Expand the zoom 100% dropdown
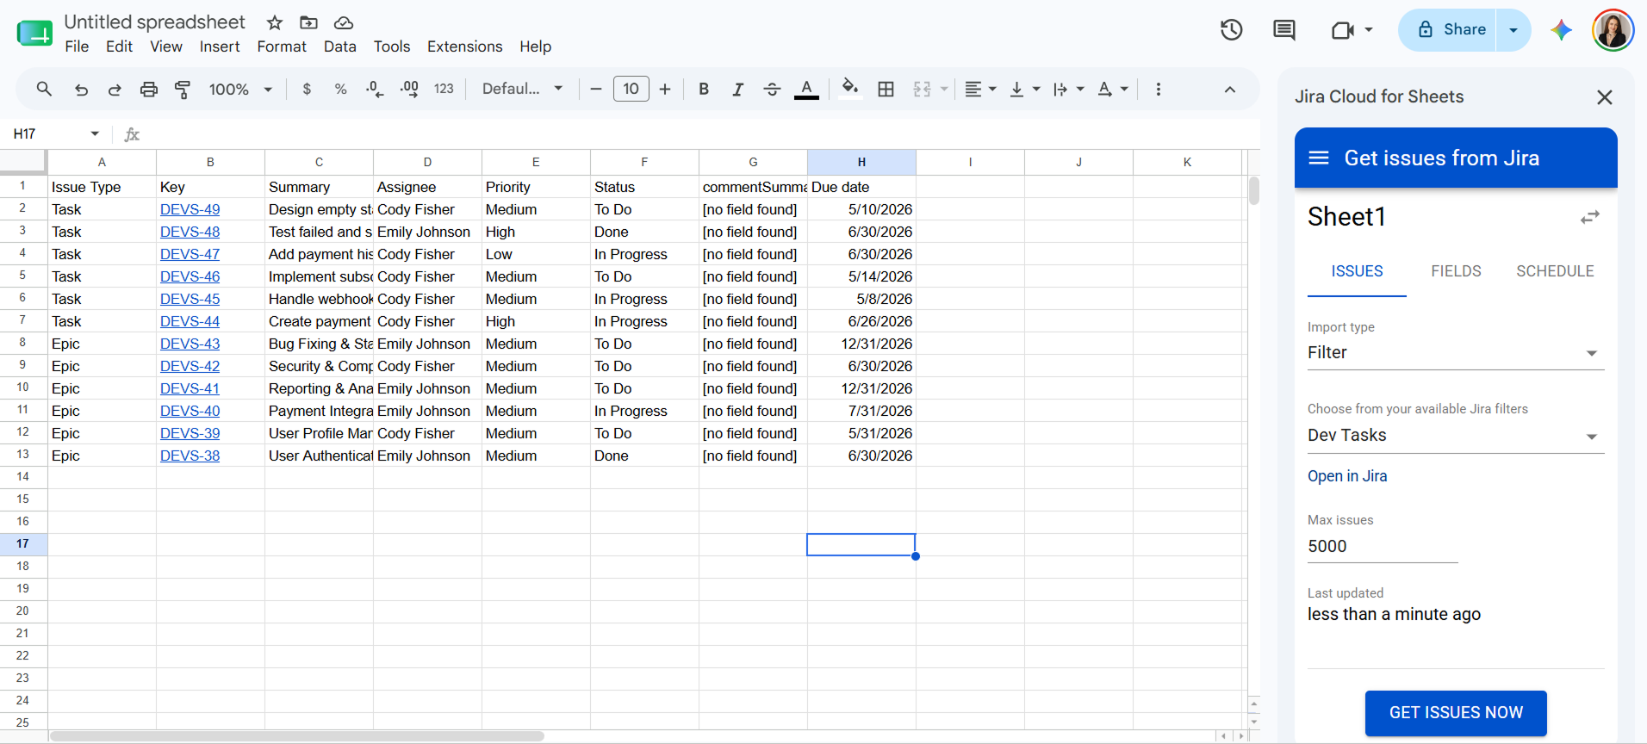The width and height of the screenshot is (1647, 744). pyautogui.click(x=268, y=89)
